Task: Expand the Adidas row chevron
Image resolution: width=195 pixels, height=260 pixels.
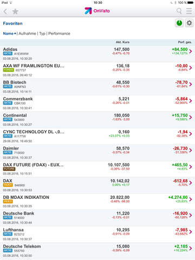Action: [x=191, y=51]
